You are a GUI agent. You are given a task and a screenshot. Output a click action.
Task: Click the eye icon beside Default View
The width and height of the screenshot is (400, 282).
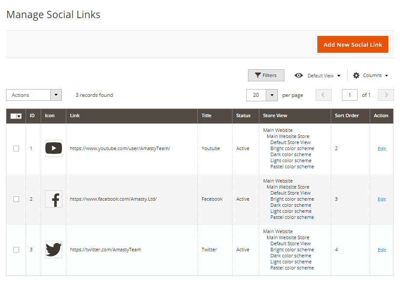point(299,75)
